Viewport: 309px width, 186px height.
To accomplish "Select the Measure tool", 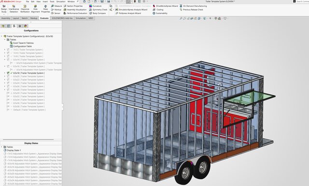I will point(56,6).
